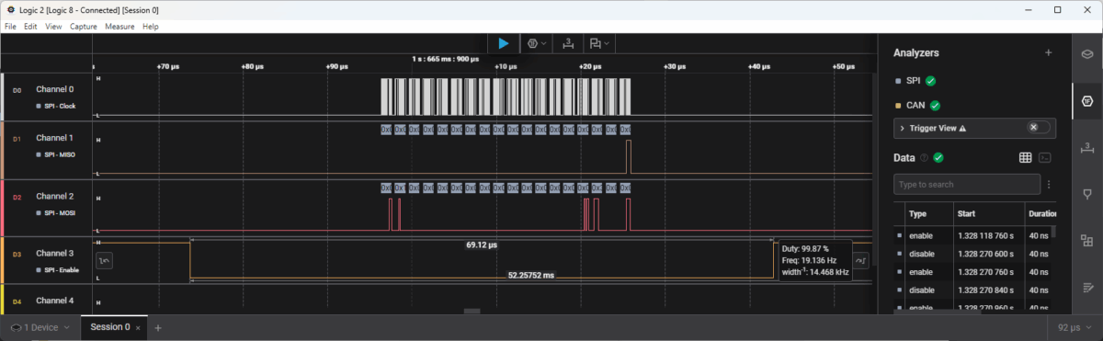This screenshot has height=341, width=1103.
Task: Open the 1 Device dropdown
Action: click(x=40, y=327)
